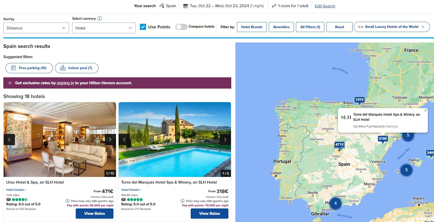Screen dimensions: 434x222
Task: Click 'Pay with points: 80,000 per night'
Action: click(90, 205)
